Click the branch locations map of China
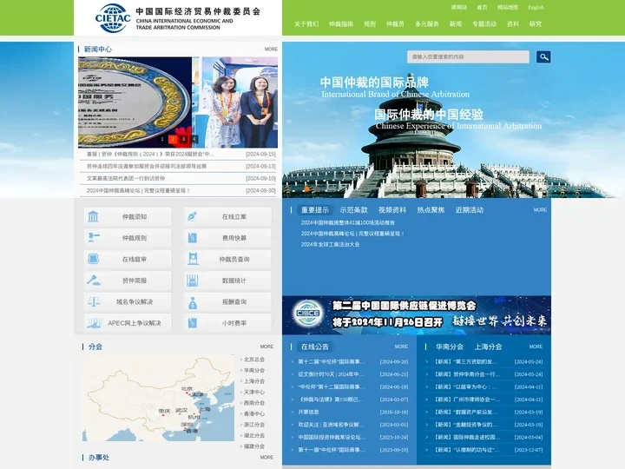The height and width of the screenshot is (469, 625). click(158, 398)
